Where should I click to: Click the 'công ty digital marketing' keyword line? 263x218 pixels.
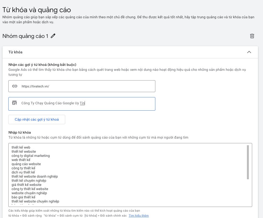(x=31, y=155)
